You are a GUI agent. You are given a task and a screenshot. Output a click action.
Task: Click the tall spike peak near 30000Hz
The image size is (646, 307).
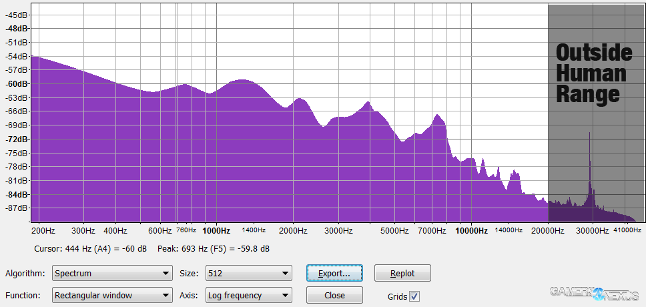pyautogui.click(x=589, y=160)
